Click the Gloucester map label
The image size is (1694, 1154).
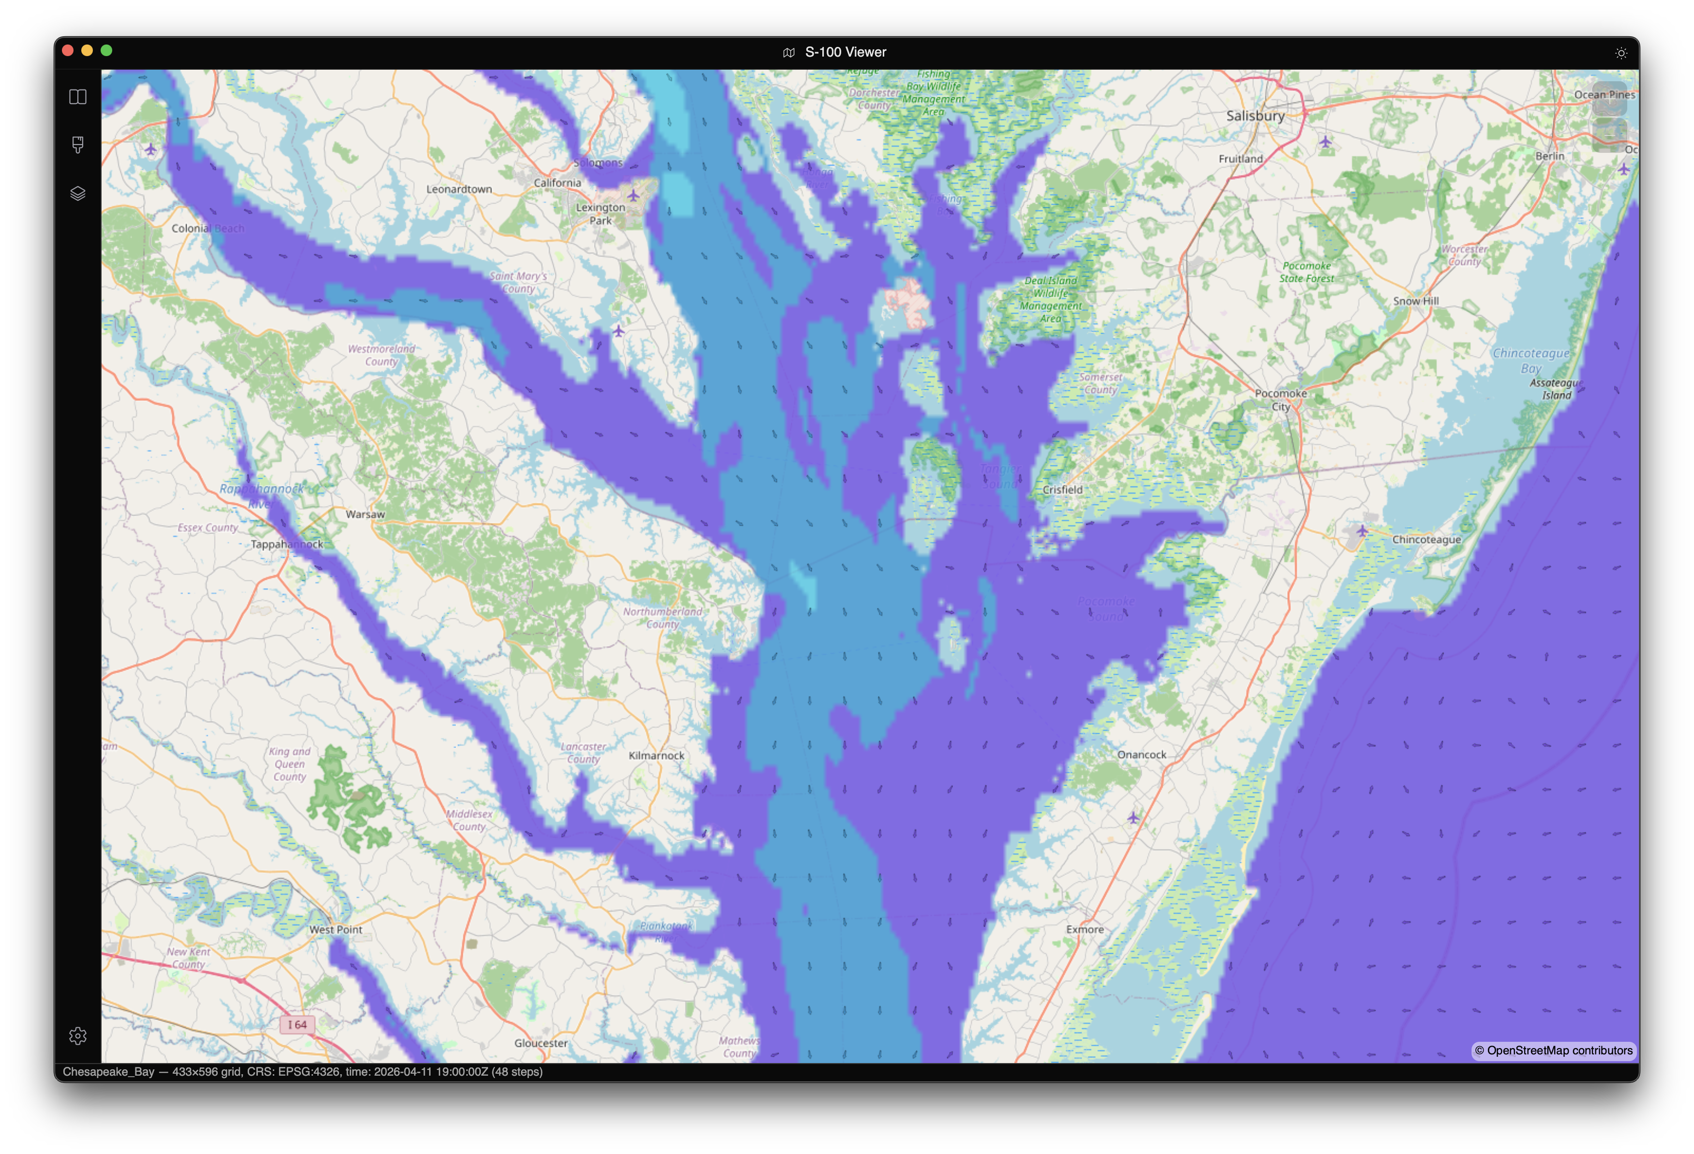(540, 1043)
